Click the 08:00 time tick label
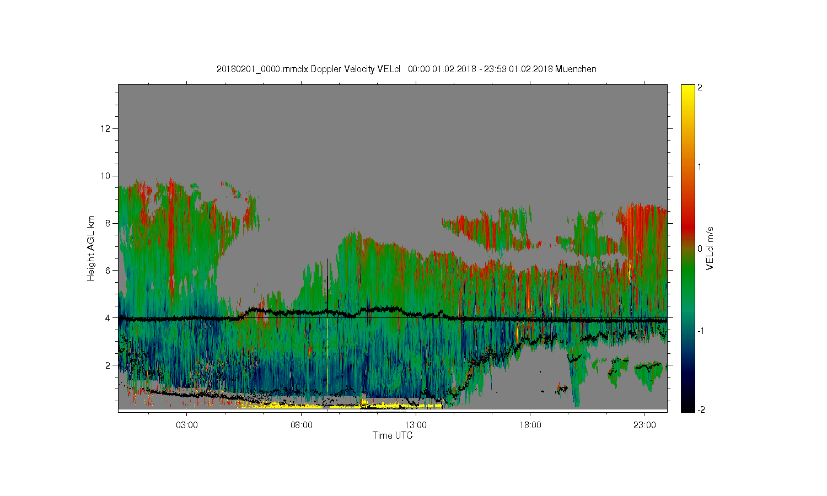This screenshot has width=827, height=496. [x=301, y=425]
